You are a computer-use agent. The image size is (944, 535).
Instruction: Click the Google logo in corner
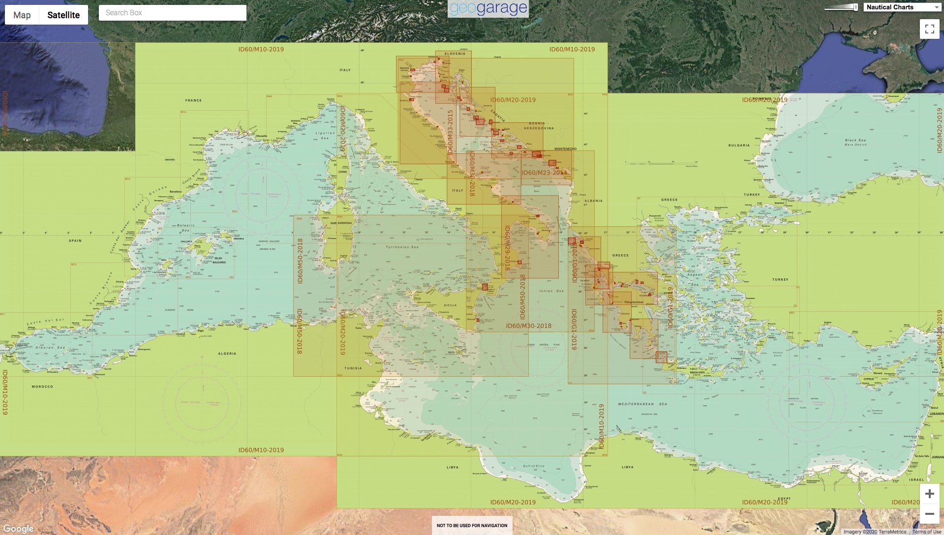[x=18, y=529]
